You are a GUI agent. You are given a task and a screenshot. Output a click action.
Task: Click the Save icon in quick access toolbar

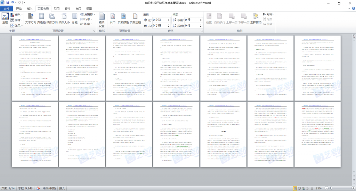[x=7, y=3]
